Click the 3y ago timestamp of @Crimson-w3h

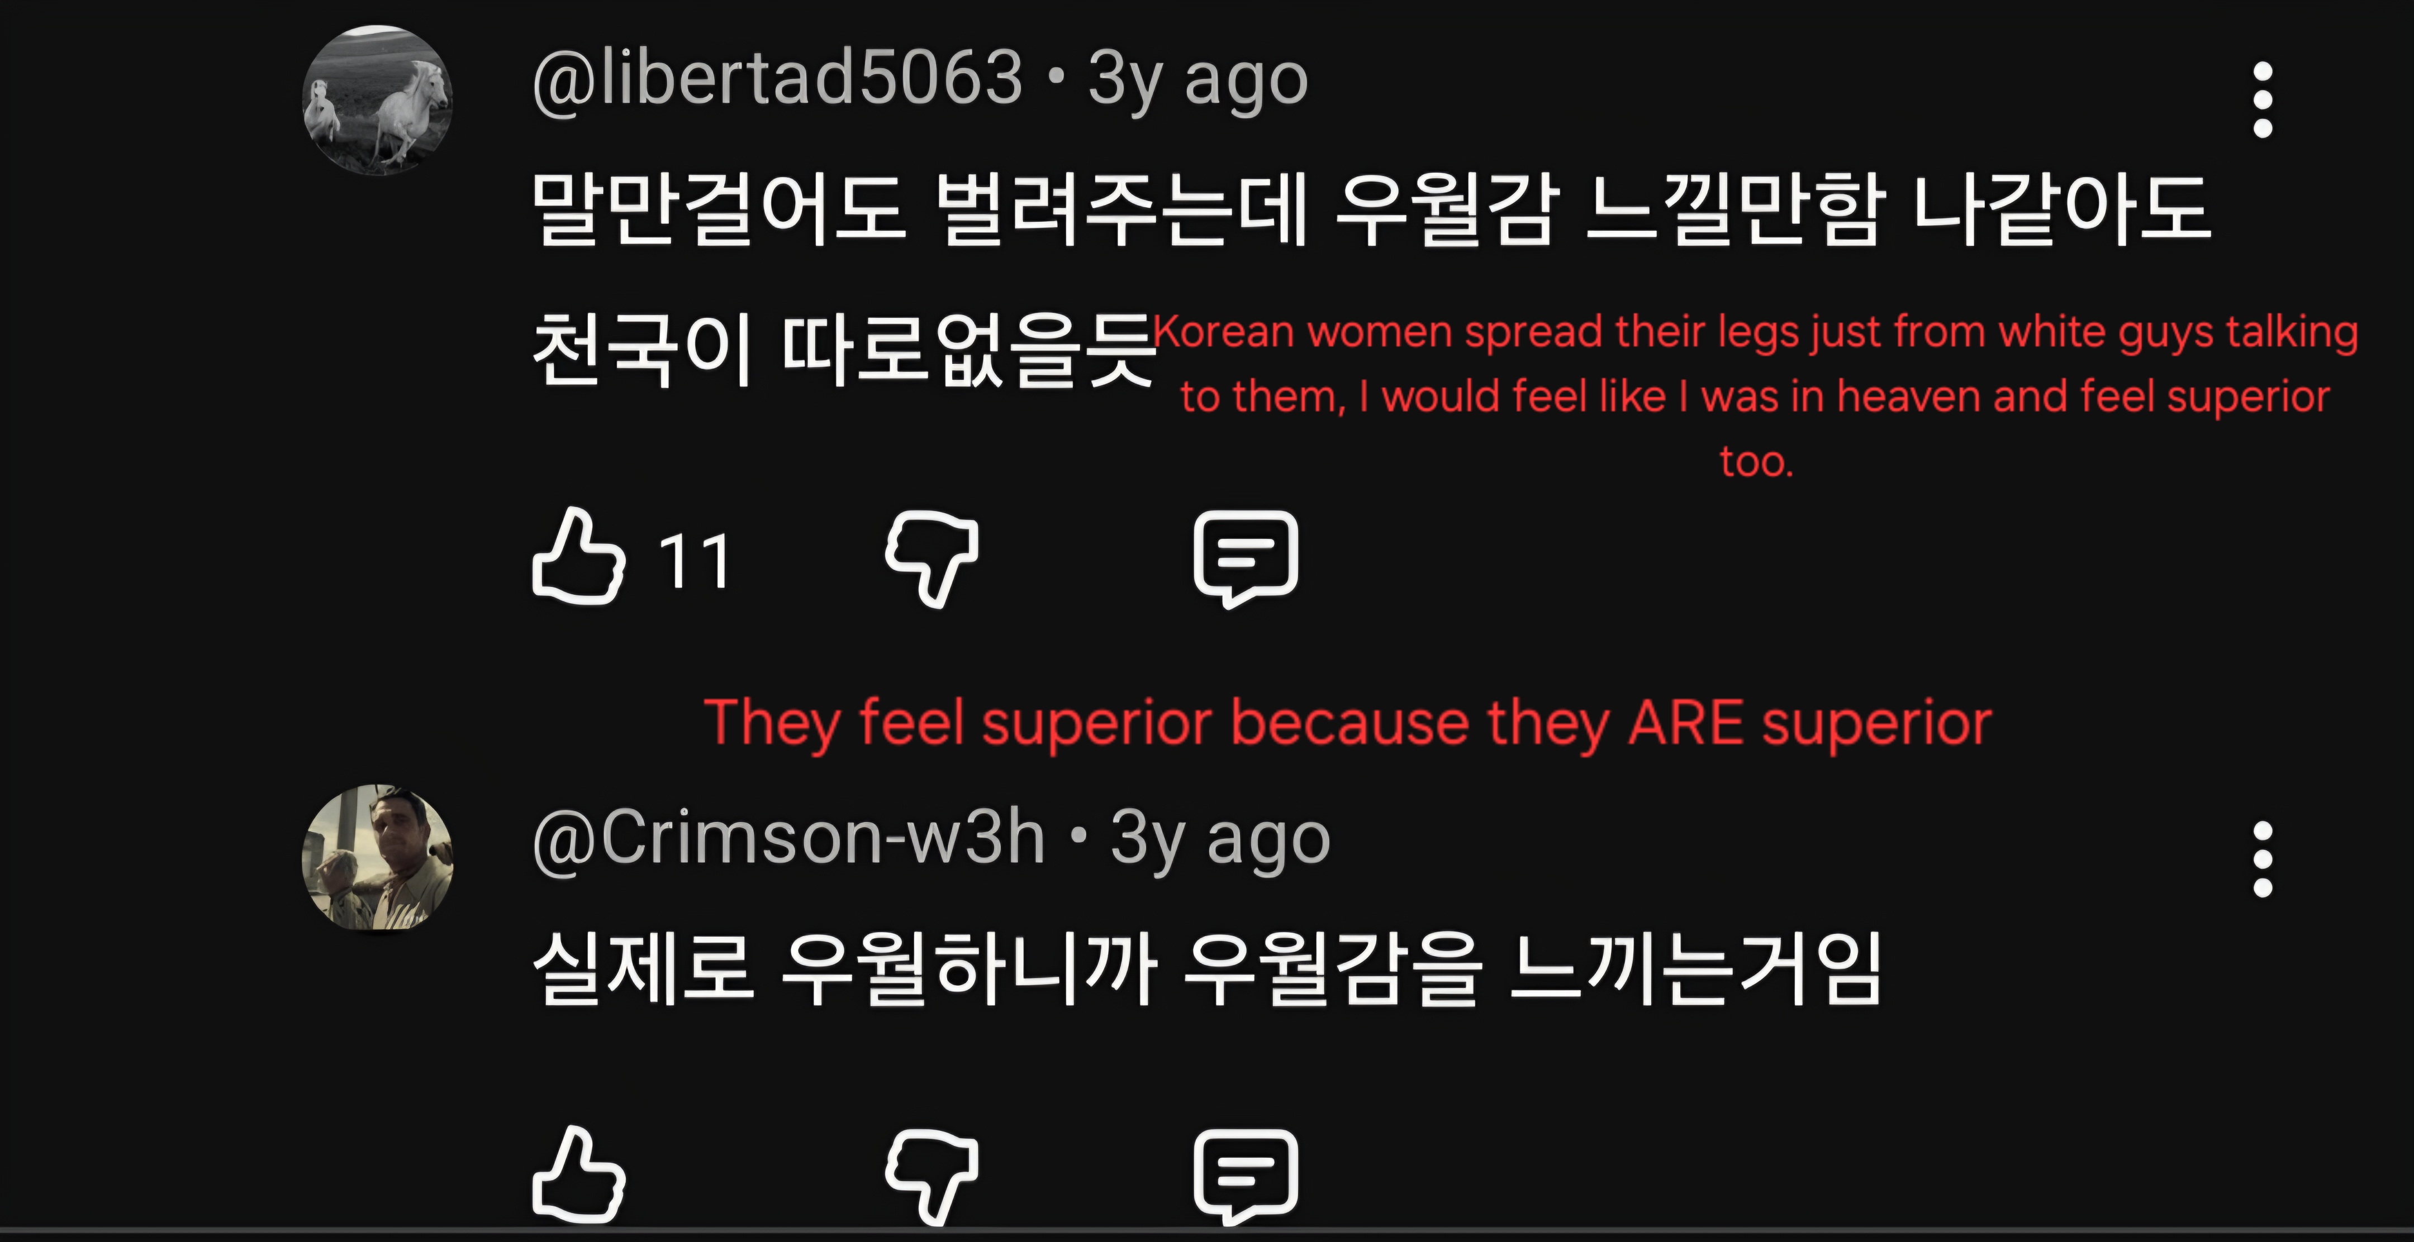pos(1220,840)
